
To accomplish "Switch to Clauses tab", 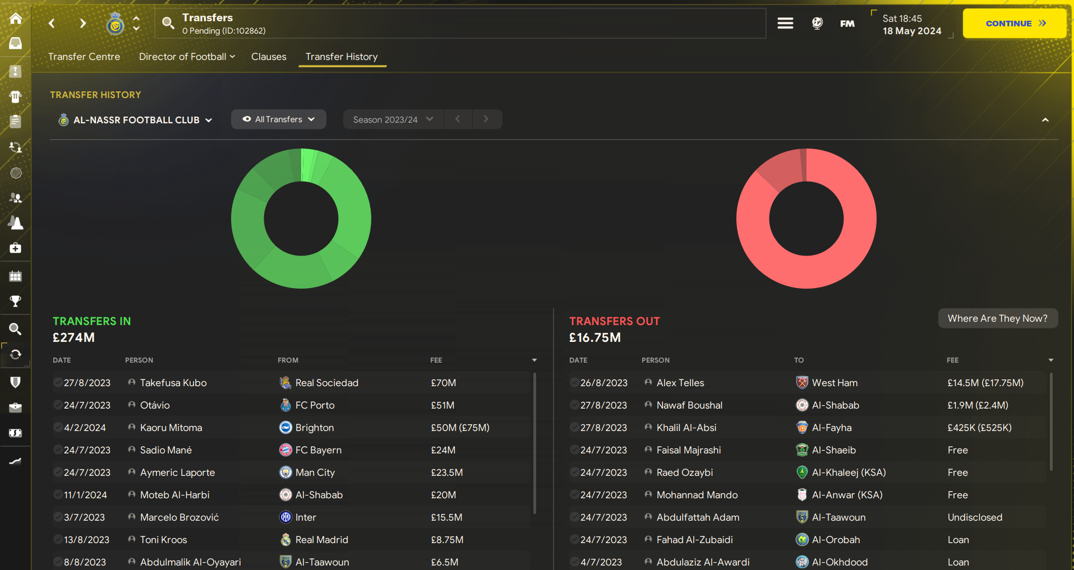I will point(269,57).
